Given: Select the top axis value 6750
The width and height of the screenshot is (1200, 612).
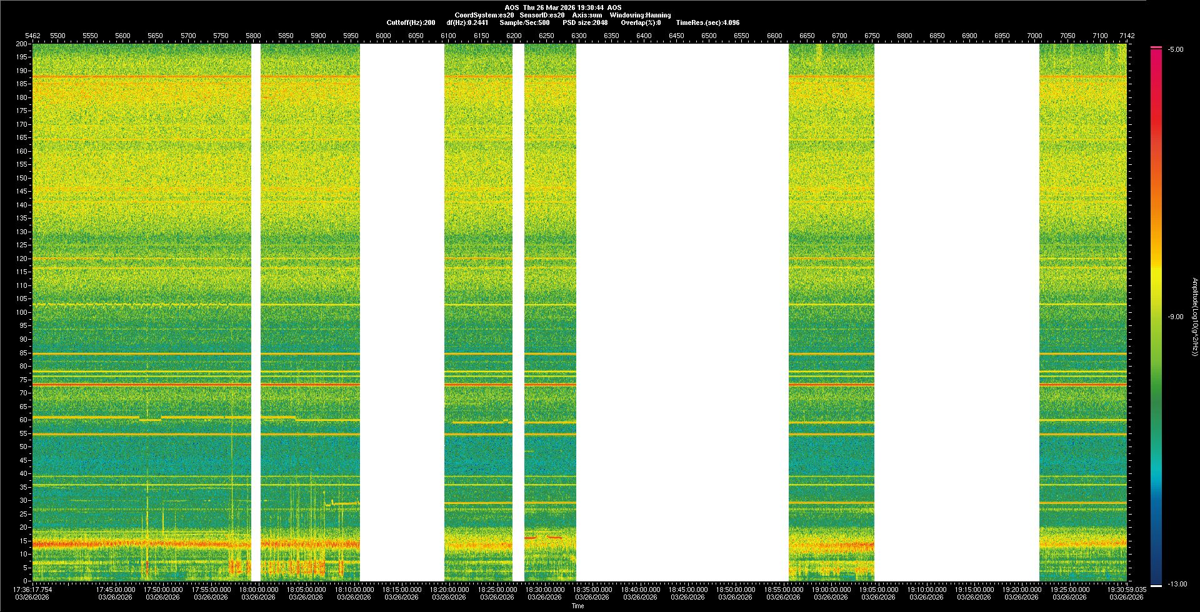Looking at the screenshot, I should [872, 36].
